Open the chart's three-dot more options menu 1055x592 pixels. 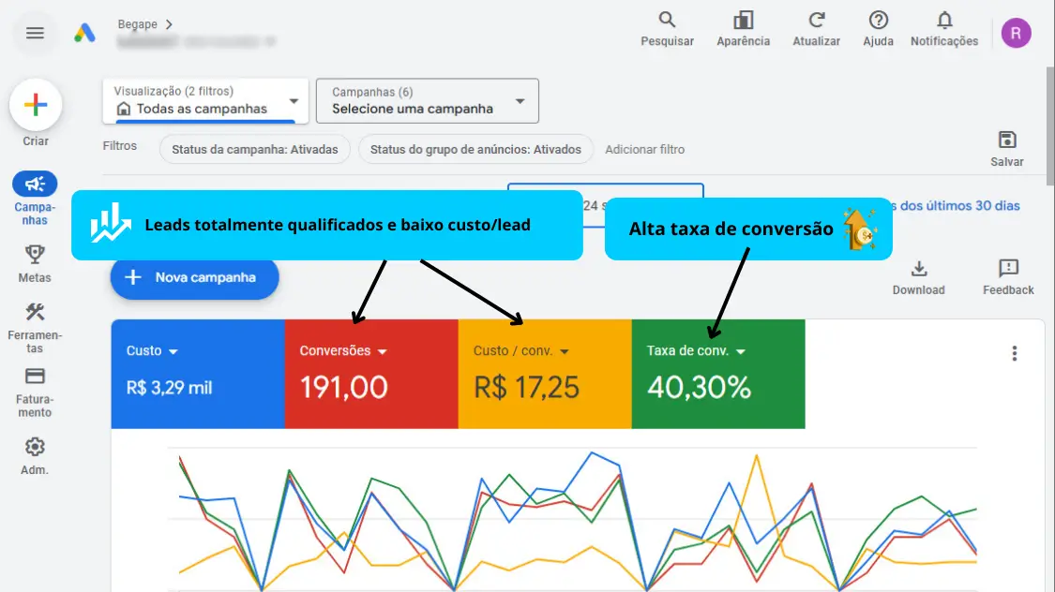(1014, 353)
